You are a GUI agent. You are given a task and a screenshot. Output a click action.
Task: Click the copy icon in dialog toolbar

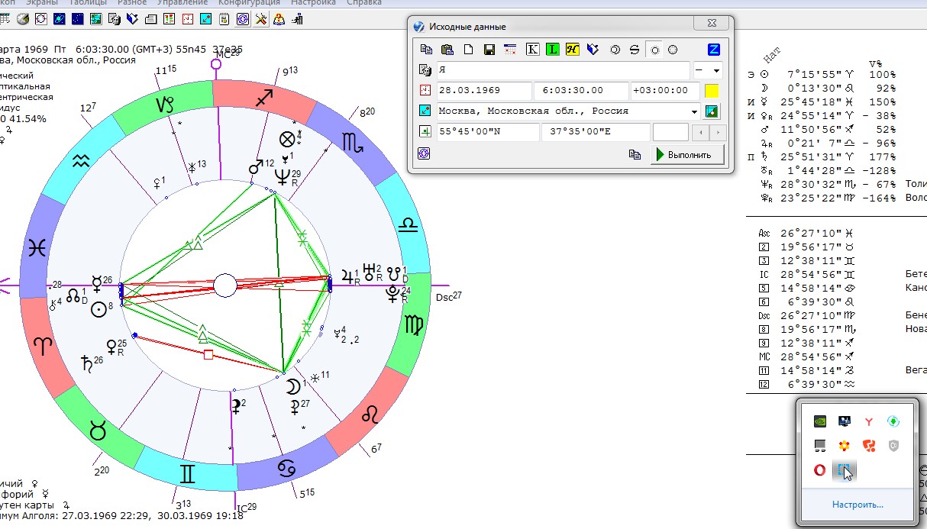[426, 50]
